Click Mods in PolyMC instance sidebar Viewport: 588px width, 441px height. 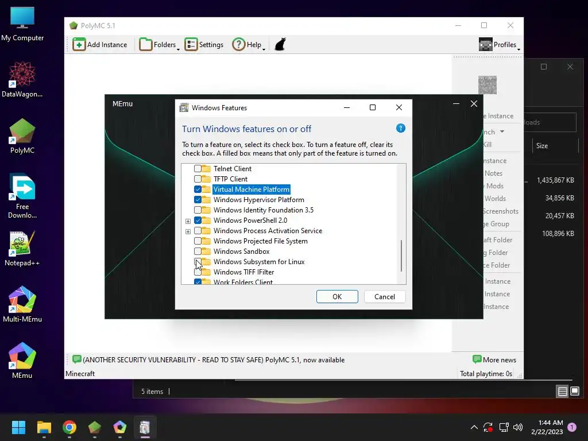point(494,186)
